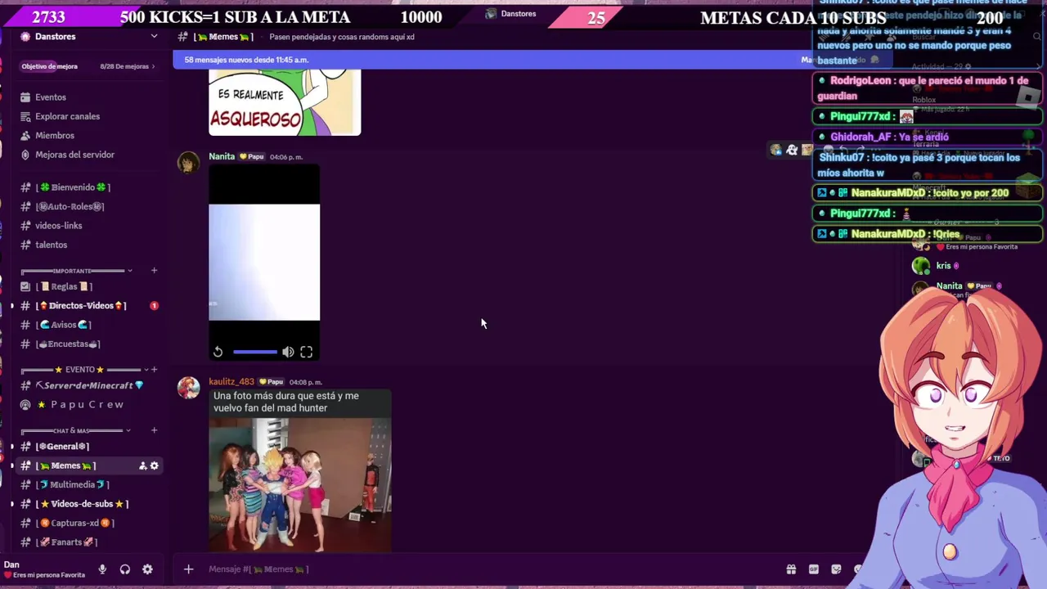
Task: Add a channel to the CHAT & MAS category
Action: point(153,430)
